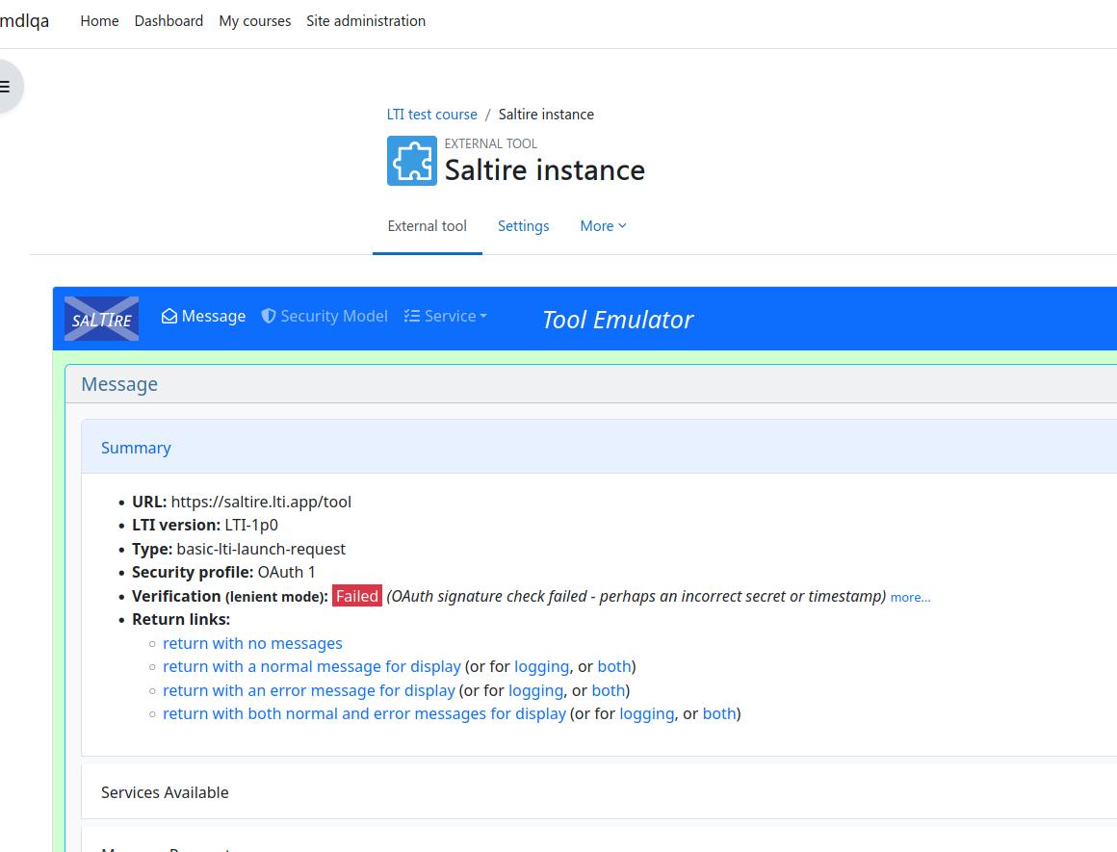The image size is (1117, 852).
Task: Click both link in normal message row
Action: pos(614,667)
